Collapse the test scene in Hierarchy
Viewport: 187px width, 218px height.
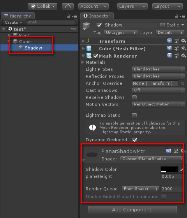4,29
